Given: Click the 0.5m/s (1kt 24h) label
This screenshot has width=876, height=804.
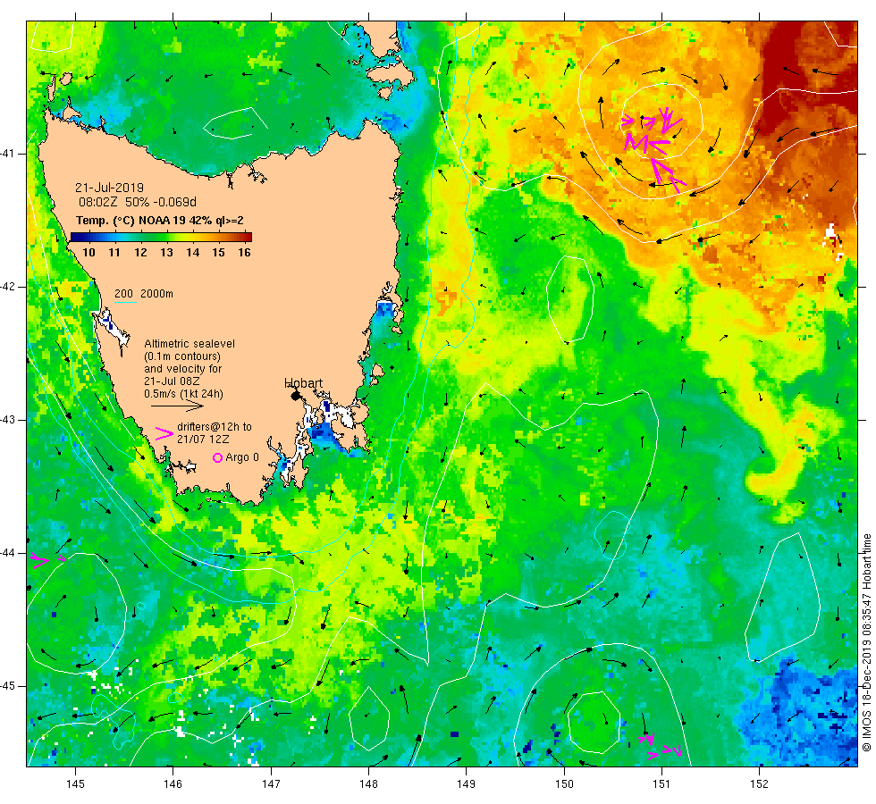Looking at the screenshot, I should click(x=184, y=394).
